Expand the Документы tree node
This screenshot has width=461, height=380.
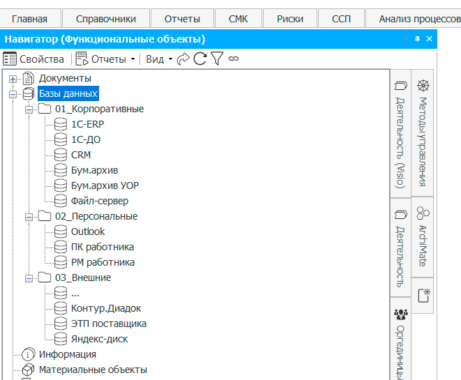(x=13, y=79)
